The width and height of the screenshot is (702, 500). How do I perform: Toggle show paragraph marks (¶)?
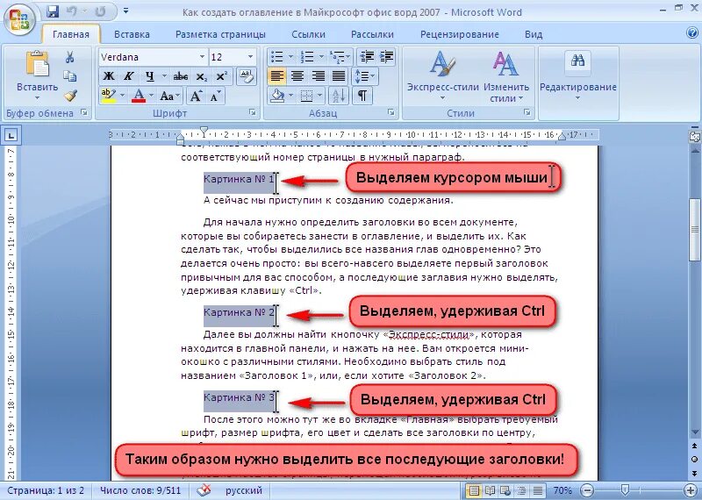pyautogui.click(x=362, y=96)
